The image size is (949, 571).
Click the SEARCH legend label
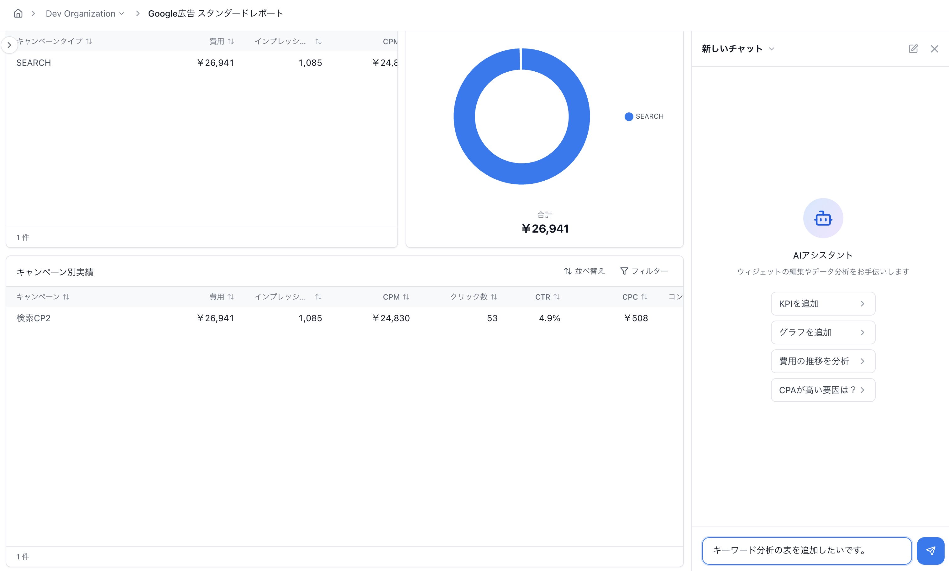point(650,116)
